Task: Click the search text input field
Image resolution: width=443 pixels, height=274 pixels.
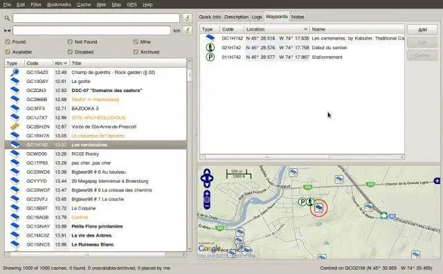Action: tap(96, 18)
